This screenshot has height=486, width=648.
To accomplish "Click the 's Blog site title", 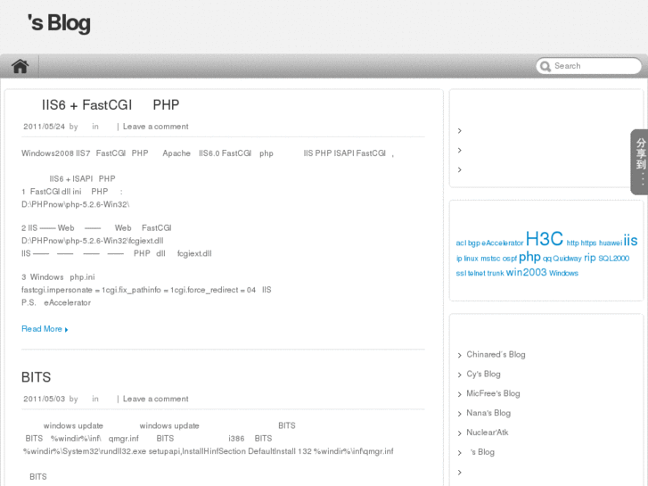I will click(x=59, y=23).
